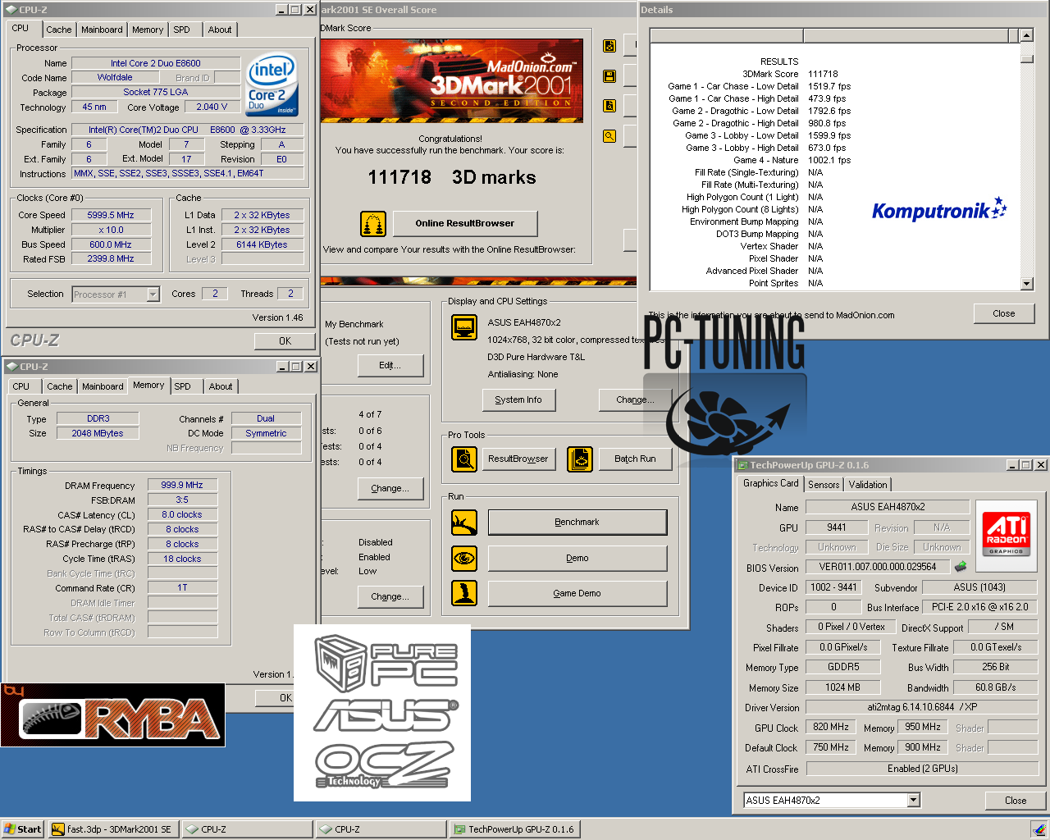Click the Intel Core 2 Duo logo in CPU-Z
1050x840 pixels.
[272, 85]
